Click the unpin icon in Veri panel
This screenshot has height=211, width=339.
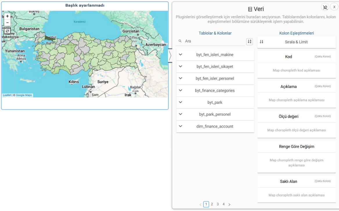325,7
